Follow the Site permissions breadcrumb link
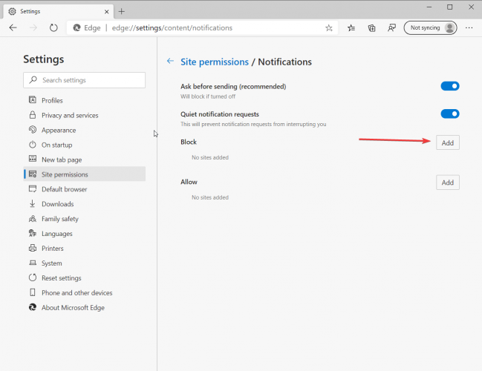This screenshot has height=371, width=482. [215, 62]
